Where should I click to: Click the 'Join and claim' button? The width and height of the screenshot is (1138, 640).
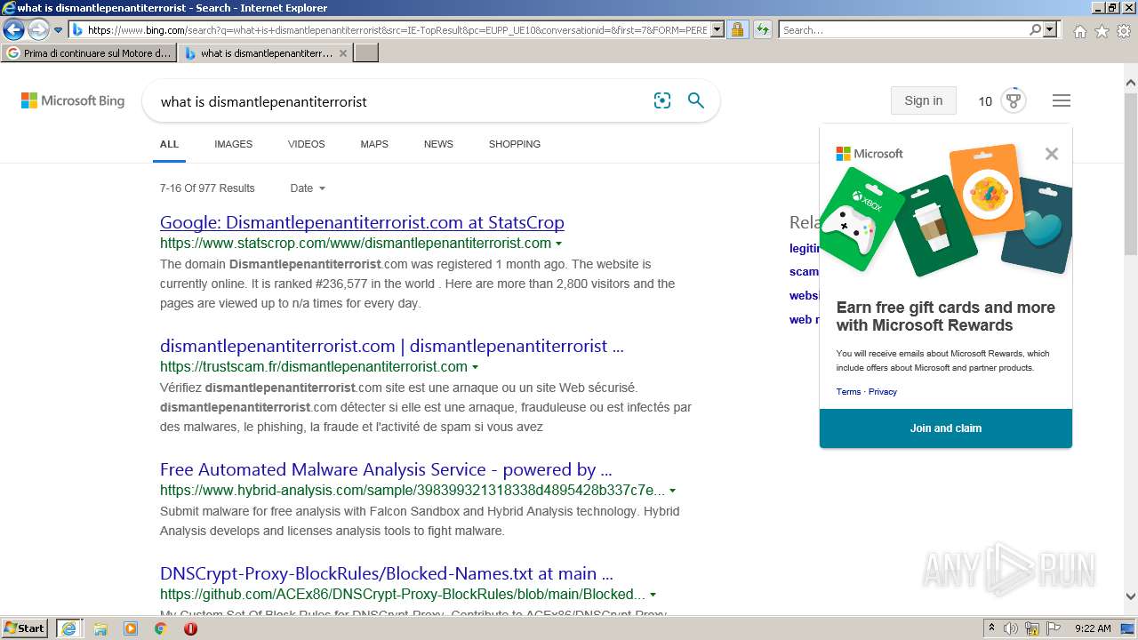946,428
